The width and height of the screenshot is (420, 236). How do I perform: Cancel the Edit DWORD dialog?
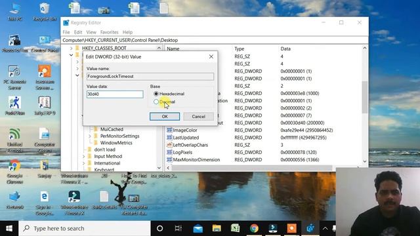click(198, 117)
